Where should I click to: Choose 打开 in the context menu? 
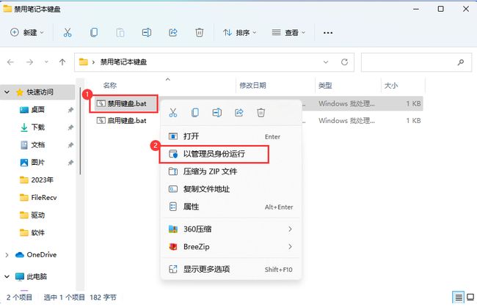pyautogui.click(x=231, y=136)
